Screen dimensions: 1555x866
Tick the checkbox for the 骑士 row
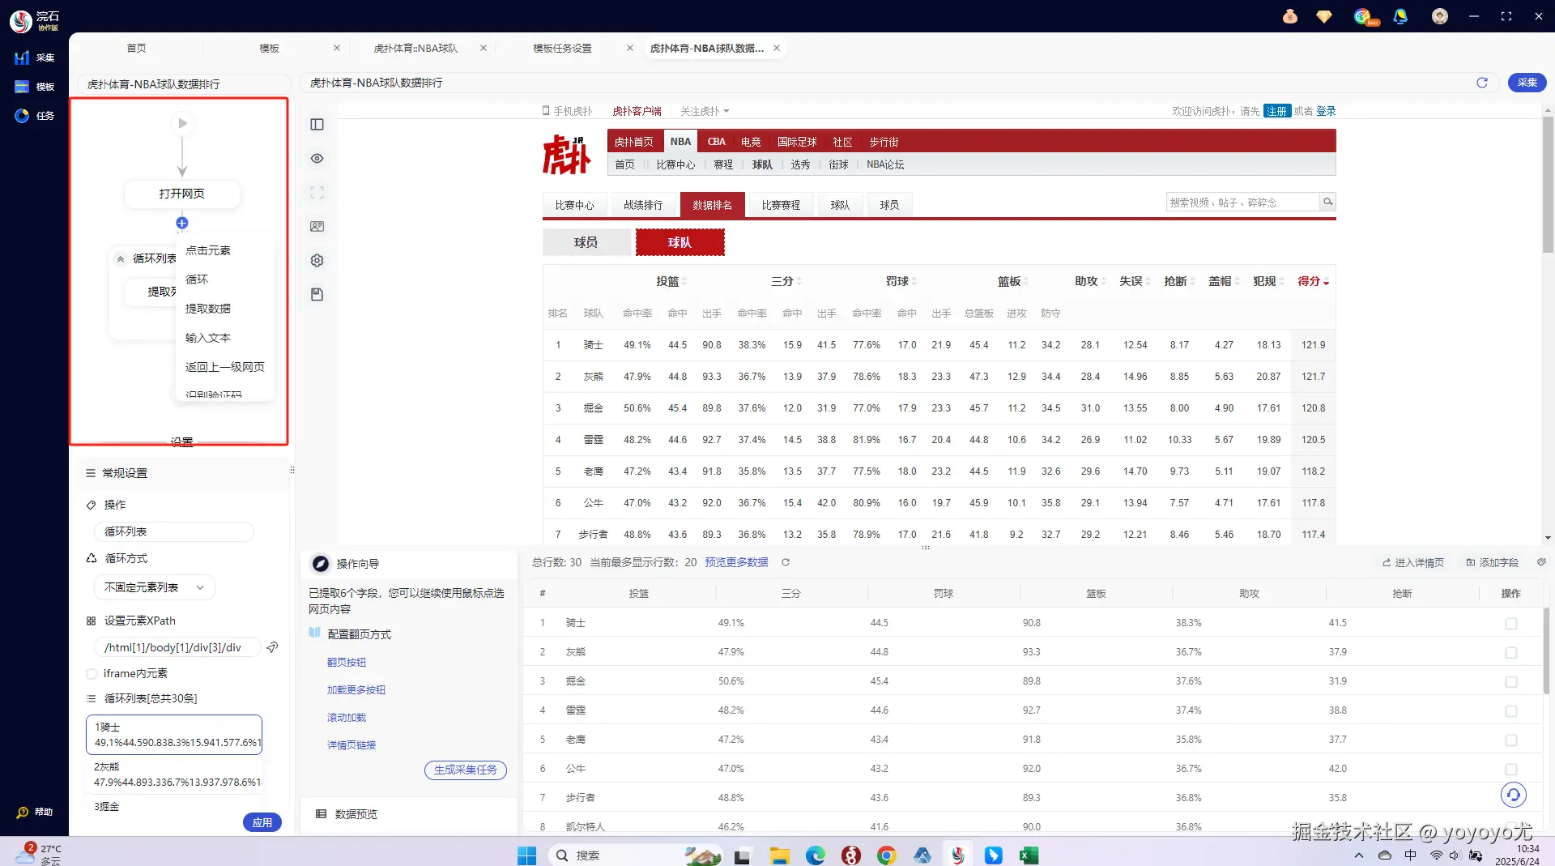click(1510, 624)
